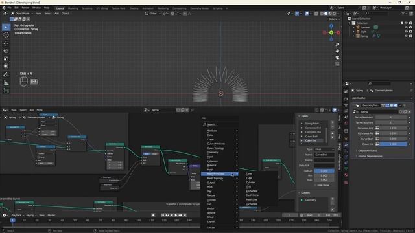Toggle viewport visibility eye for Spring
The width and height of the screenshot is (415, 233).
click(407, 36)
